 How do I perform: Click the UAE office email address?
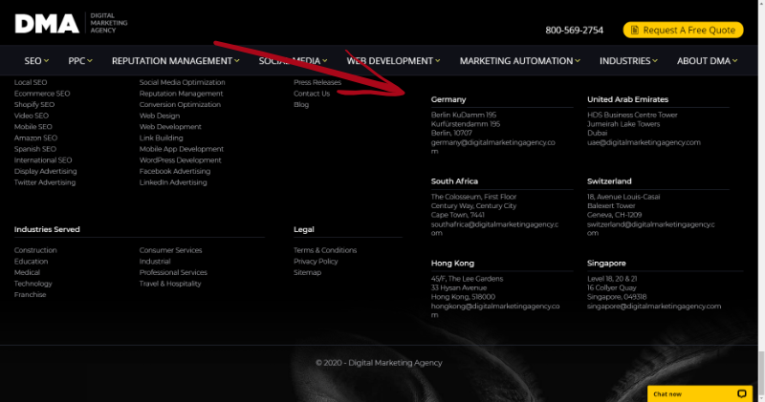644,143
